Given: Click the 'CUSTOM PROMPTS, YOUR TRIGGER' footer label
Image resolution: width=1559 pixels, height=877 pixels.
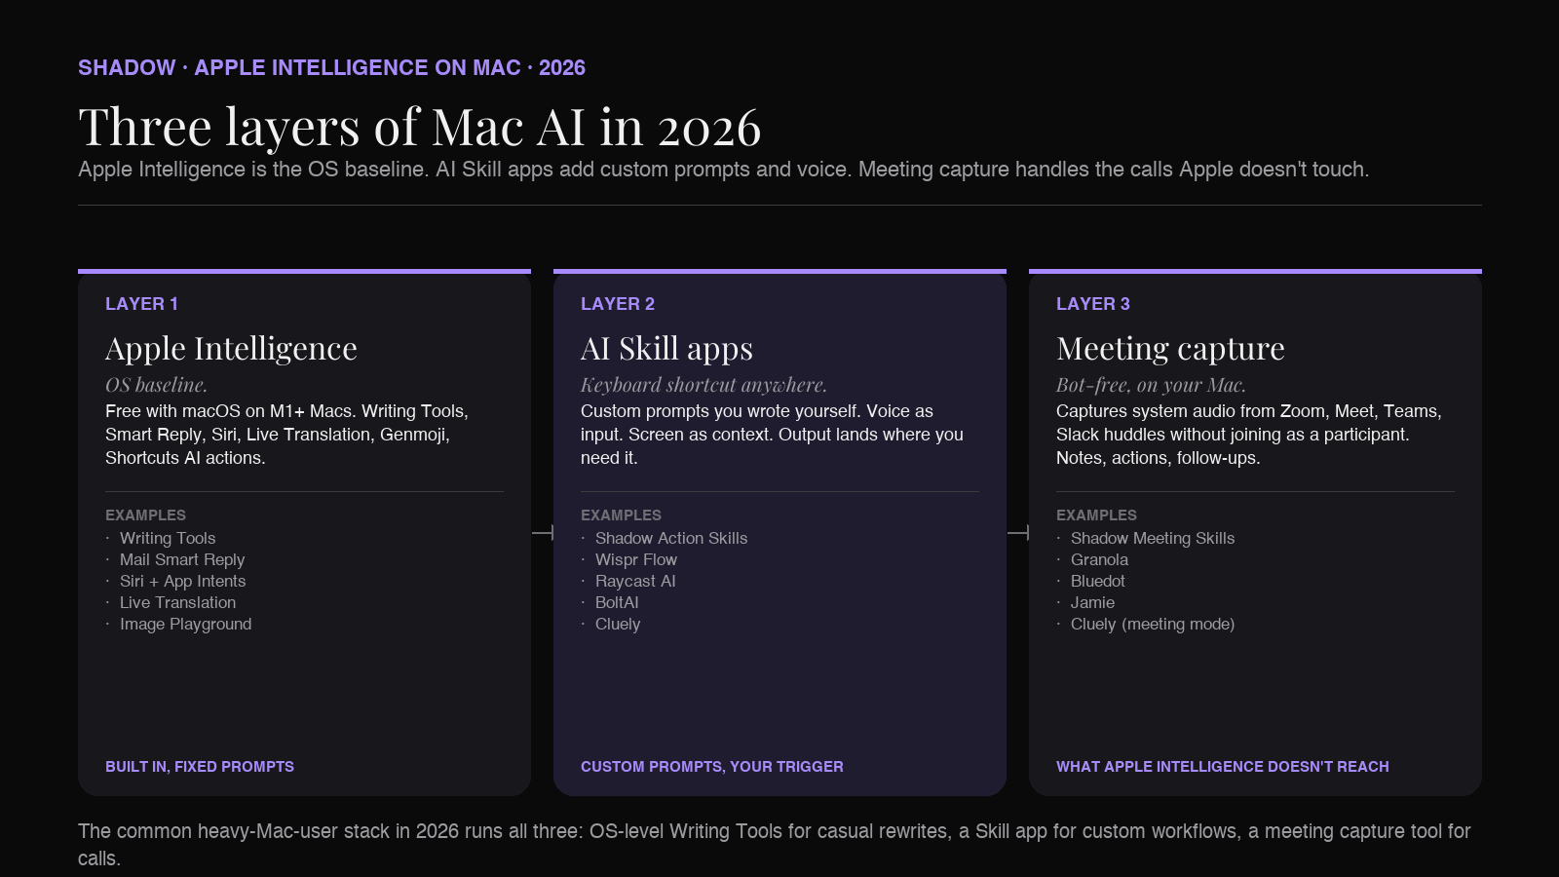Looking at the screenshot, I should coord(712,767).
